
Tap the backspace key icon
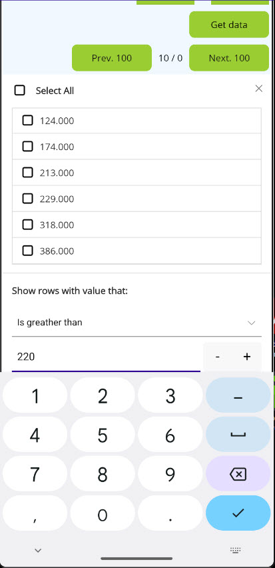[x=238, y=474]
